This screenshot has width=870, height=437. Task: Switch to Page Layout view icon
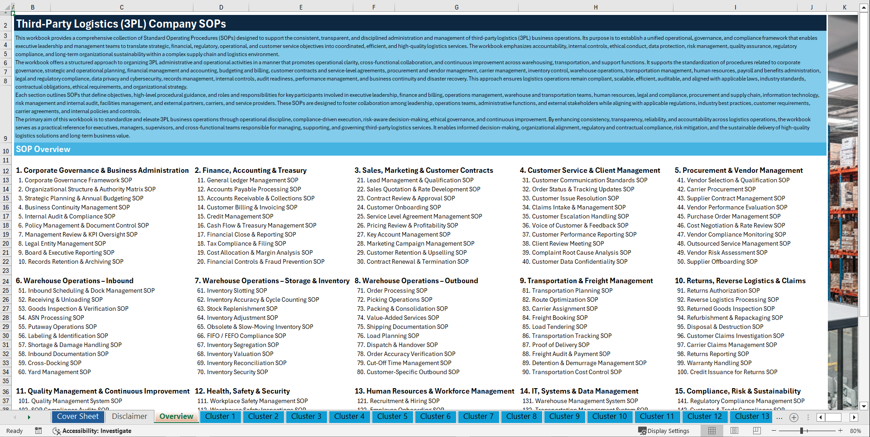(x=734, y=431)
